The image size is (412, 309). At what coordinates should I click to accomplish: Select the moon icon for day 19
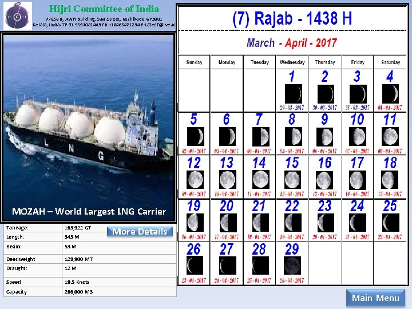pyautogui.click(x=195, y=223)
